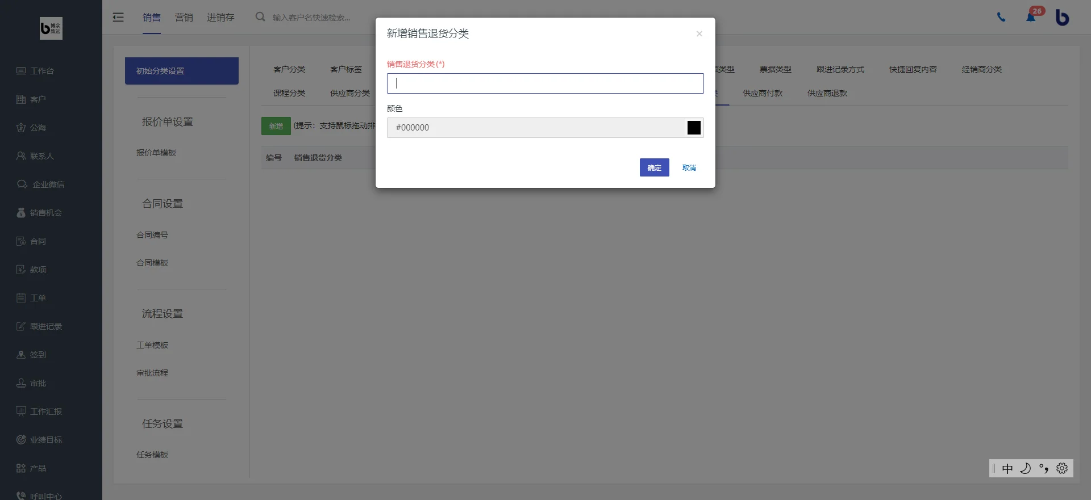Open the 合同模板 link under 合同设置
The width and height of the screenshot is (1091, 500).
[152, 263]
